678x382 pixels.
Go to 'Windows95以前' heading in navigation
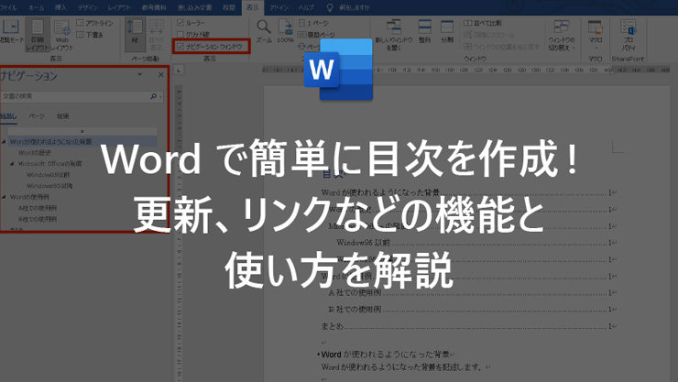coord(48,175)
